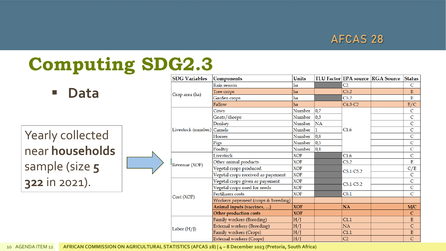
Task: Click the Status column header
Action: click(x=412, y=79)
